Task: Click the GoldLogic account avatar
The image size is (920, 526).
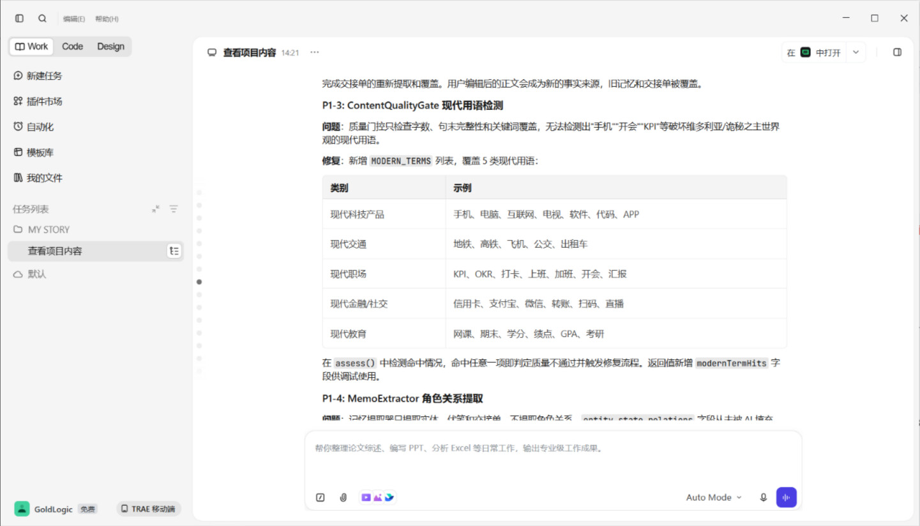Action: pyautogui.click(x=22, y=509)
